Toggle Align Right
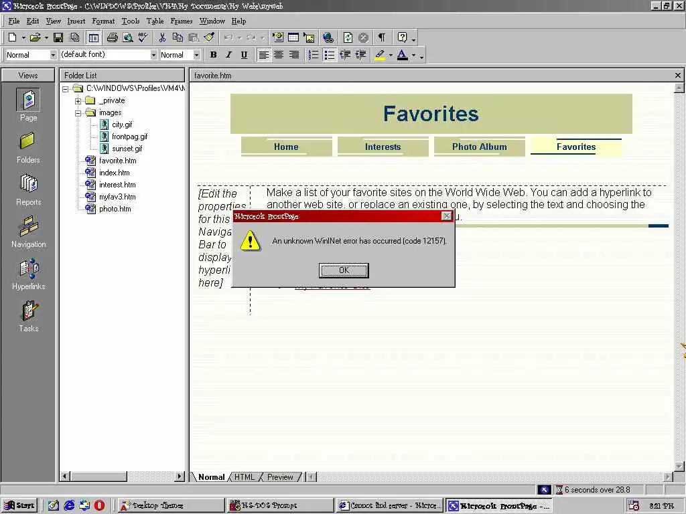 point(294,55)
